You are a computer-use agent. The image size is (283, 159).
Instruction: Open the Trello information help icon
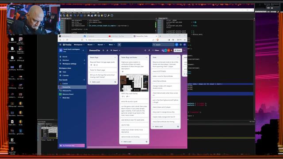[180, 45]
